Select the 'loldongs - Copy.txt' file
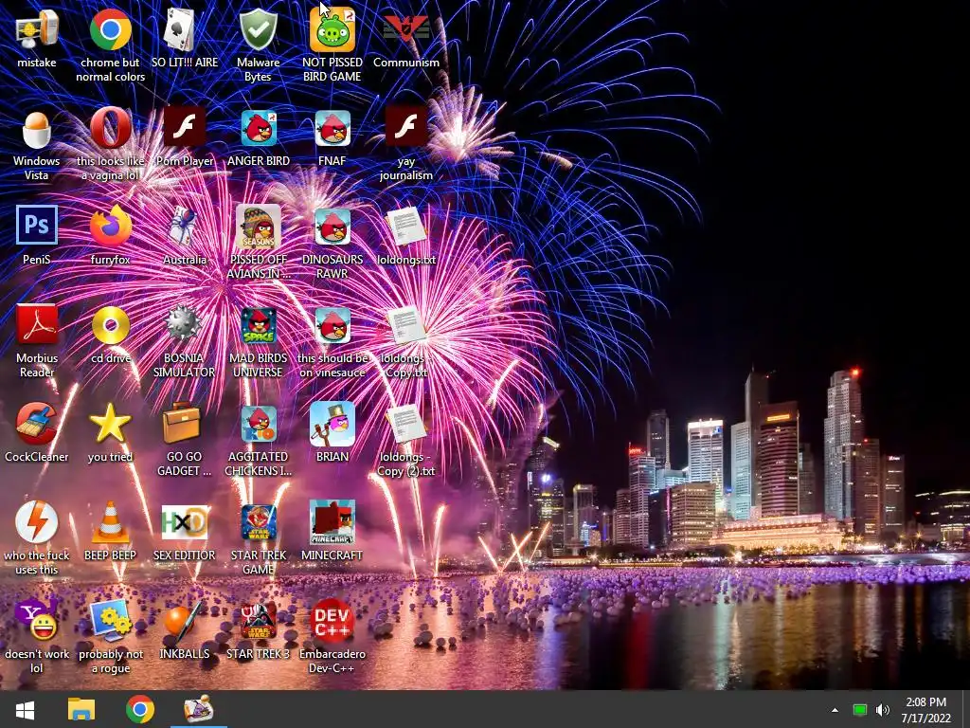Image resolution: width=970 pixels, height=728 pixels. click(x=405, y=326)
